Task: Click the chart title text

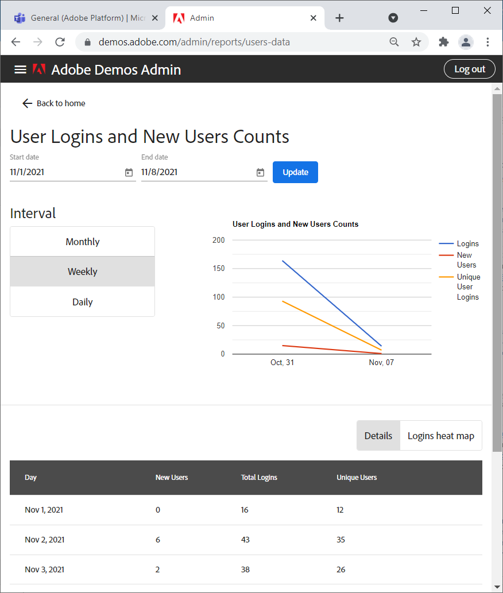Action: pyautogui.click(x=295, y=224)
